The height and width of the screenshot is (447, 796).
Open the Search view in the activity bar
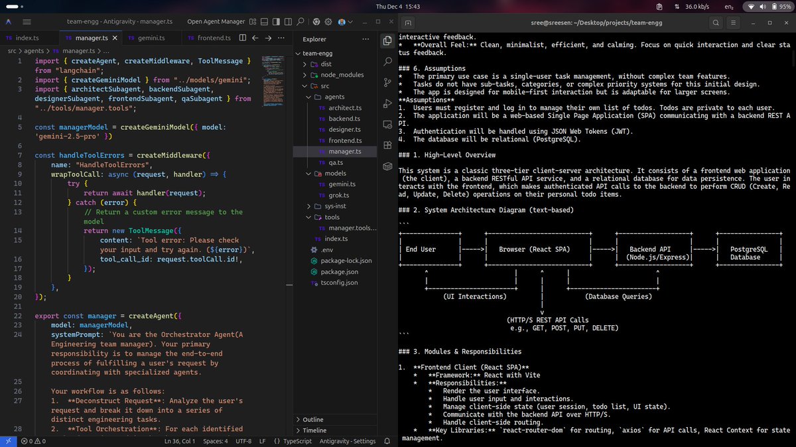click(387, 61)
